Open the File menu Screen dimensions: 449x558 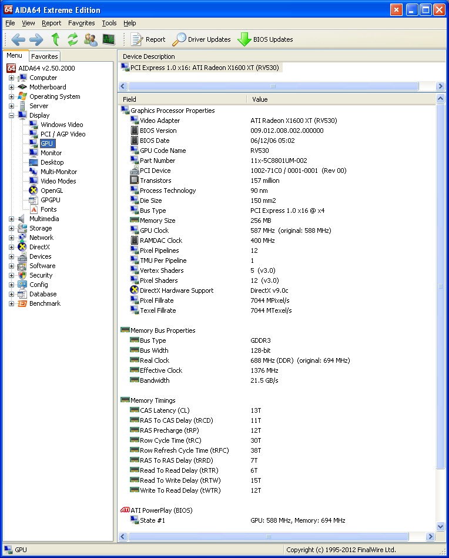click(10, 23)
